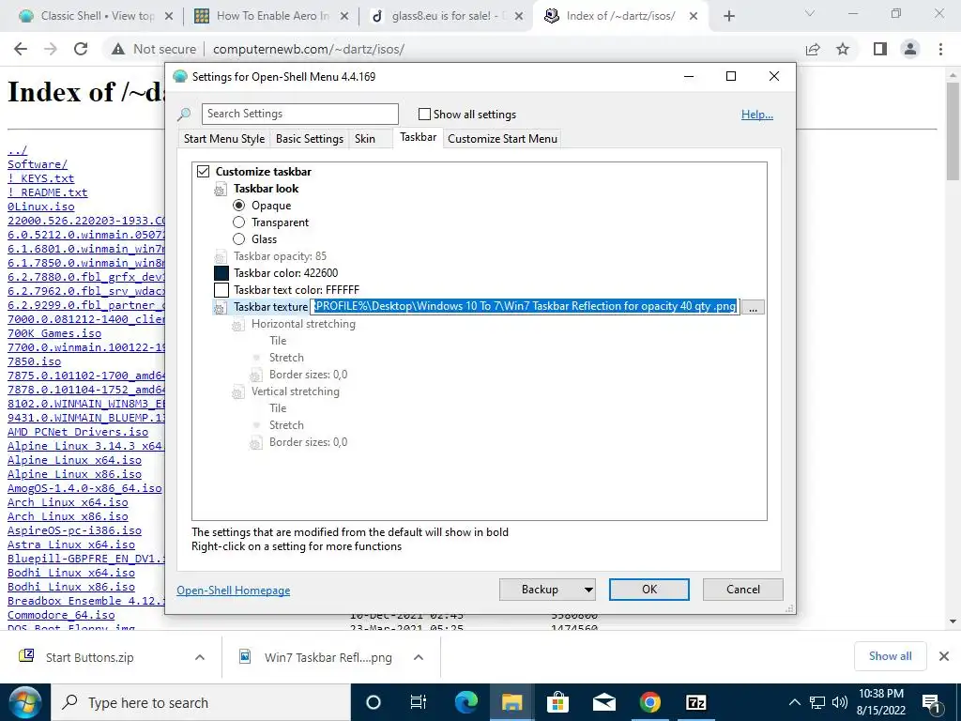Image resolution: width=961 pixels, height=721 pixels.
Task: Toggle the Customize taskbar checkbox
Action: pyautogui.click(x=203, y=172)
